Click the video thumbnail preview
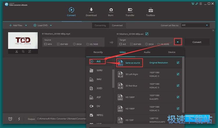 (x=23, y=40)
